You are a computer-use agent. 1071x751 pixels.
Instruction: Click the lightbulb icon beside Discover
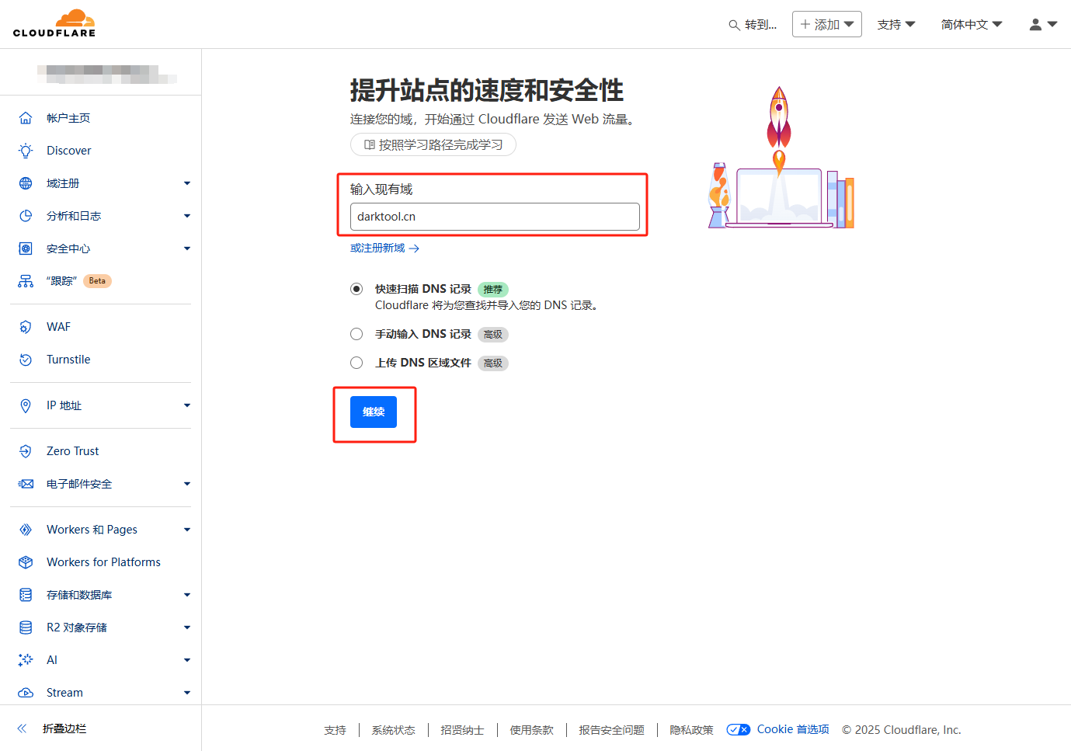tap(26, 151)
